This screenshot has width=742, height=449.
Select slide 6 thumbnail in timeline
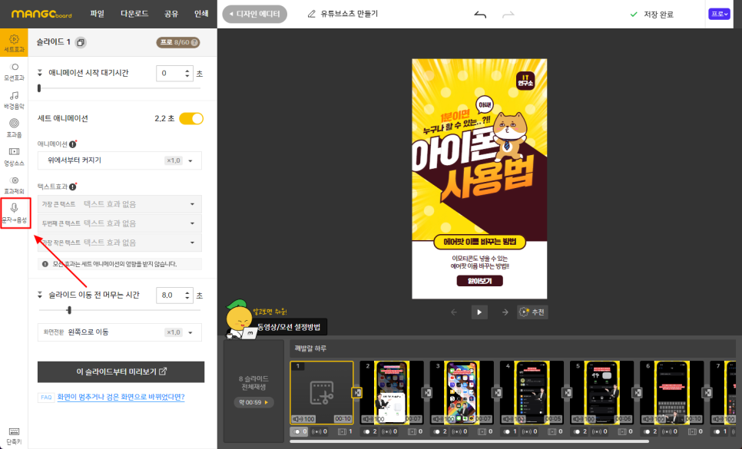point(671,393)
